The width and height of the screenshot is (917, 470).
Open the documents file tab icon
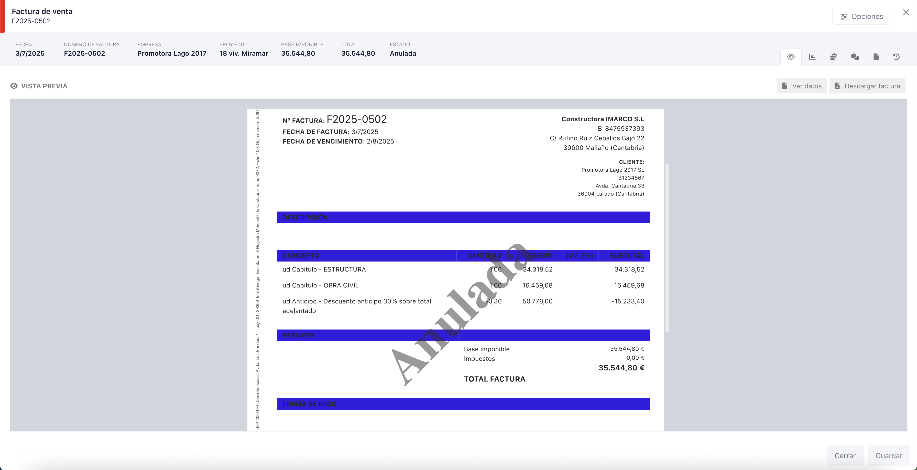[x=876, y=57]
